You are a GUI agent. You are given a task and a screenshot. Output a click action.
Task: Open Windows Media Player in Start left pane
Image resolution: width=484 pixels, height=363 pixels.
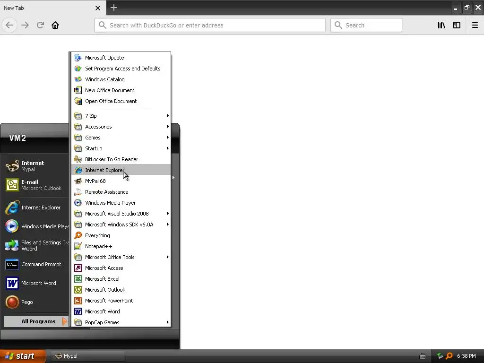pyautogui.click(x=36, y=226)
